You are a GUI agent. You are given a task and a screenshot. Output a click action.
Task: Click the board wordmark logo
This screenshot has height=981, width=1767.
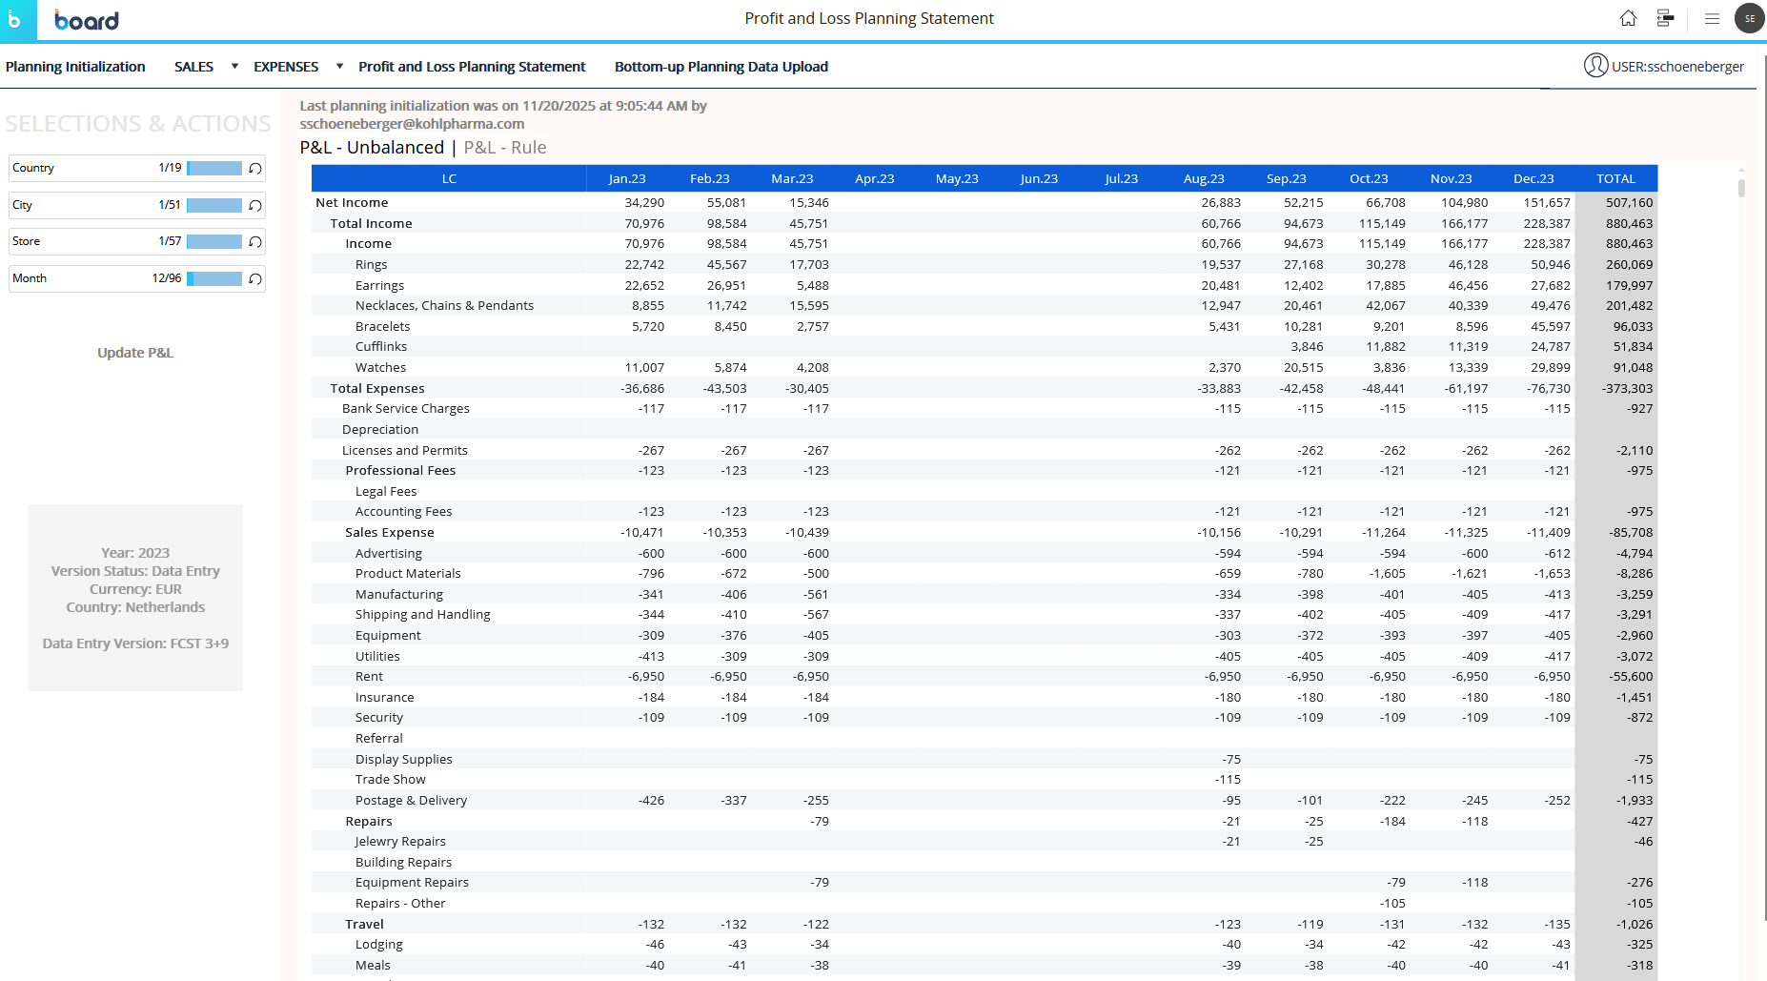(x=87, y=20)
